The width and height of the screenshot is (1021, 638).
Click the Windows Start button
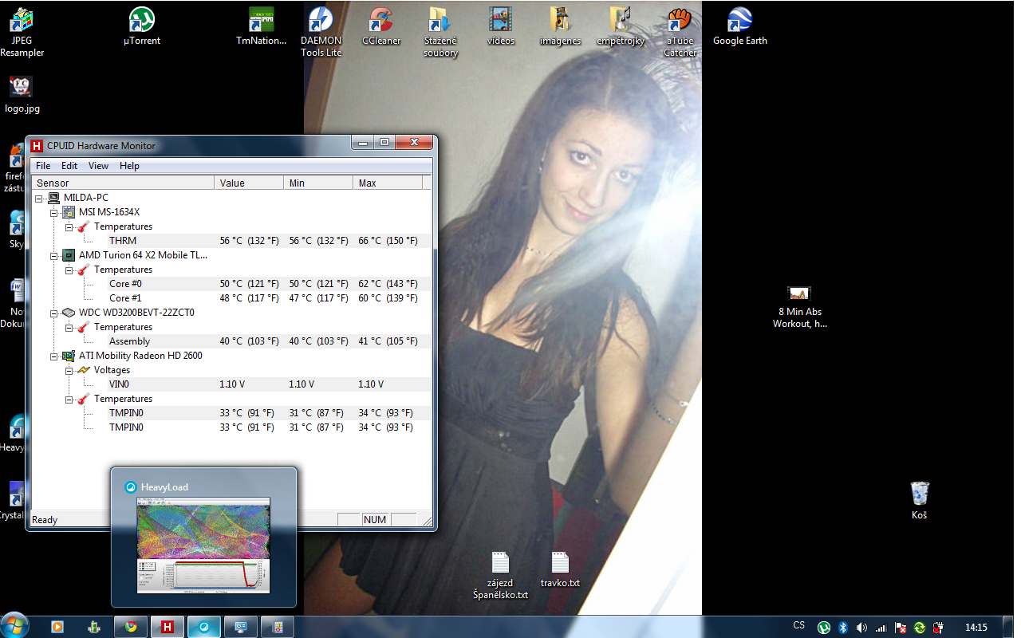coord(16,625)
